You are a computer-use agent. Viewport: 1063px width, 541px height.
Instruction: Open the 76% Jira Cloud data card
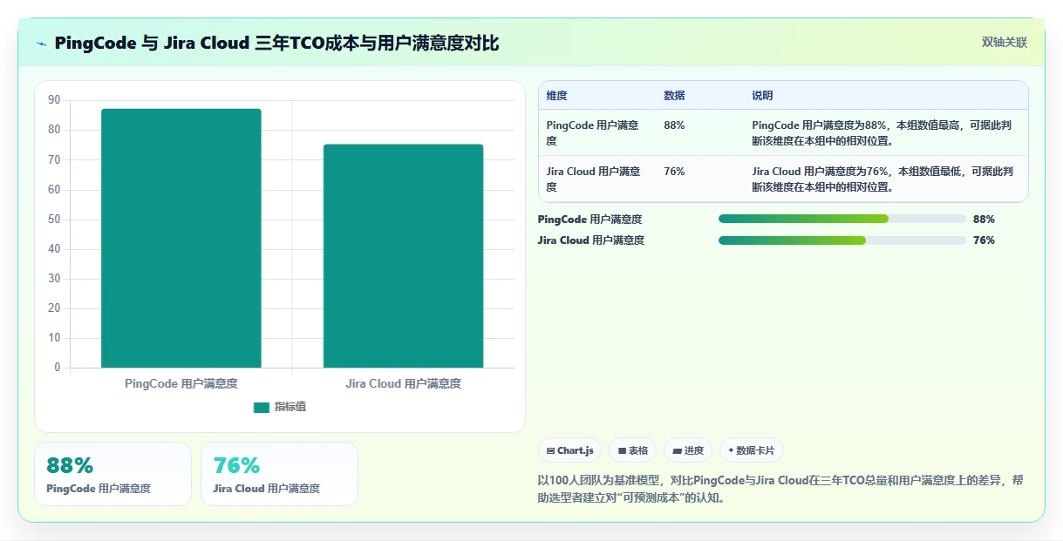click(279, 474)
